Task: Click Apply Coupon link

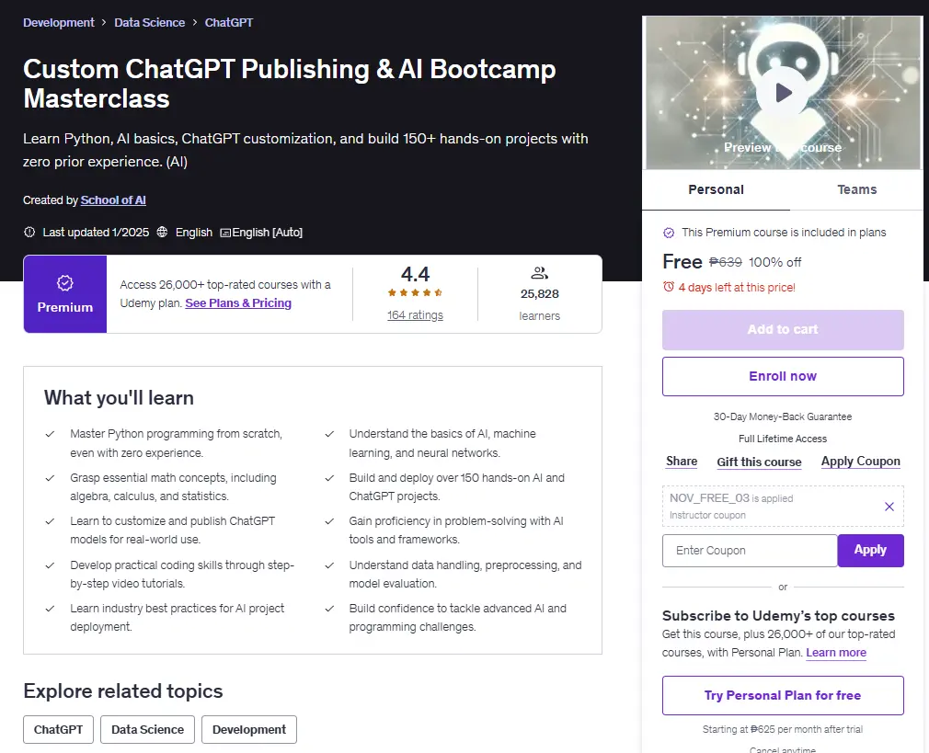Action: point(860,462)
